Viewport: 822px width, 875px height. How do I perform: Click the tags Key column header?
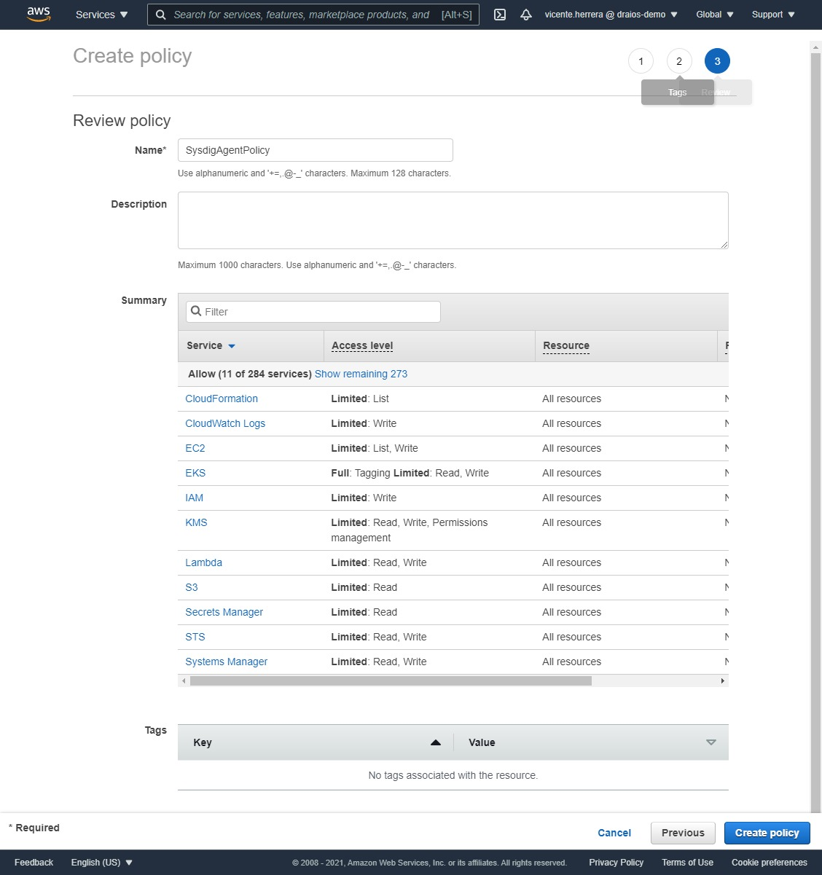point(203,742)
